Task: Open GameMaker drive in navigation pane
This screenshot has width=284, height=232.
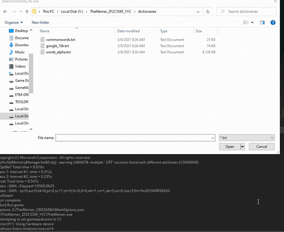Action: 22,87
